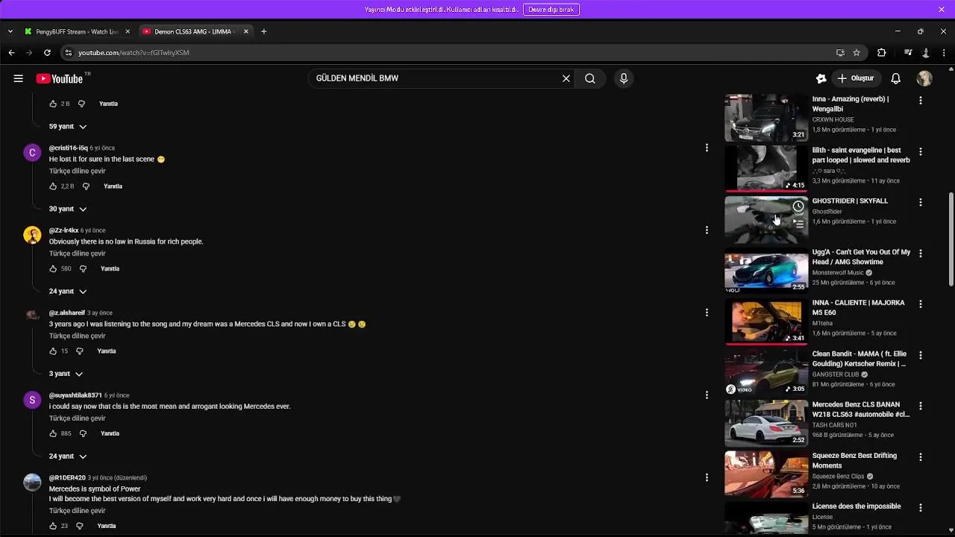Dismiss the purple streamer mode banner

pyautogui.click(x=942, y=10)
